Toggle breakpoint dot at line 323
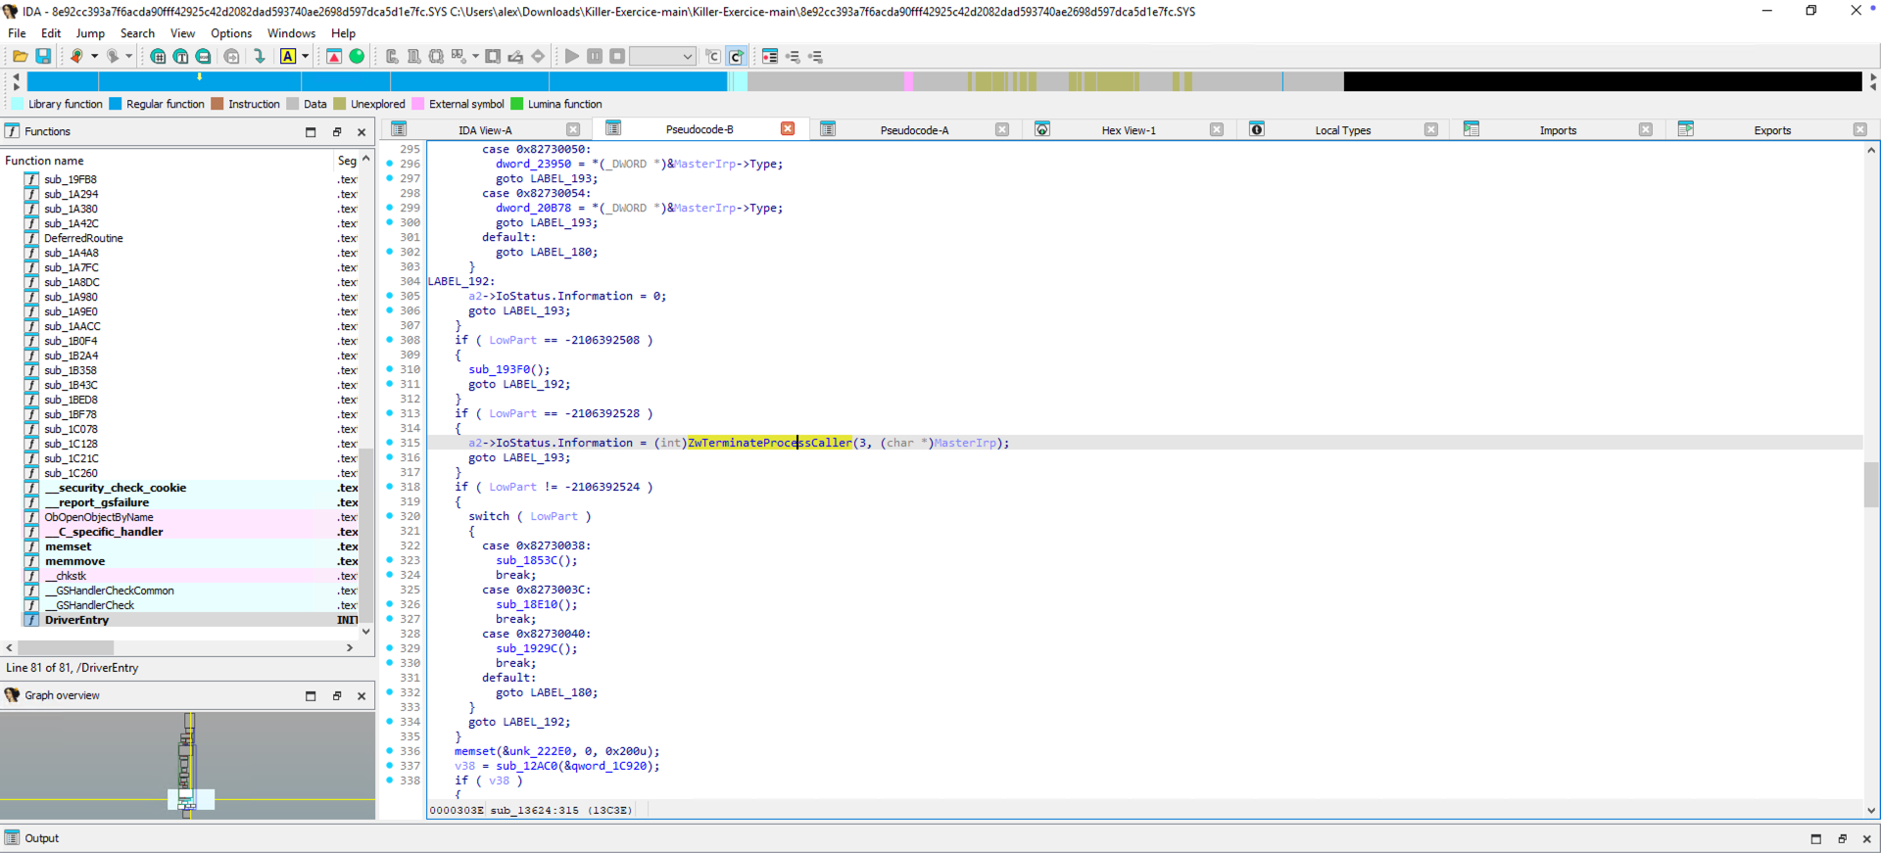Screen dimensions: 1881x853 390,560
